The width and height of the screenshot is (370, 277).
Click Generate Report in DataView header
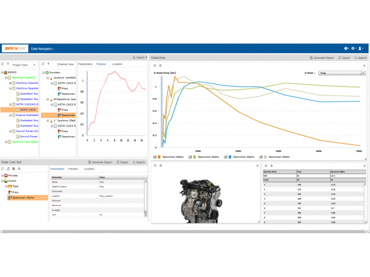[x=323, y=58]
